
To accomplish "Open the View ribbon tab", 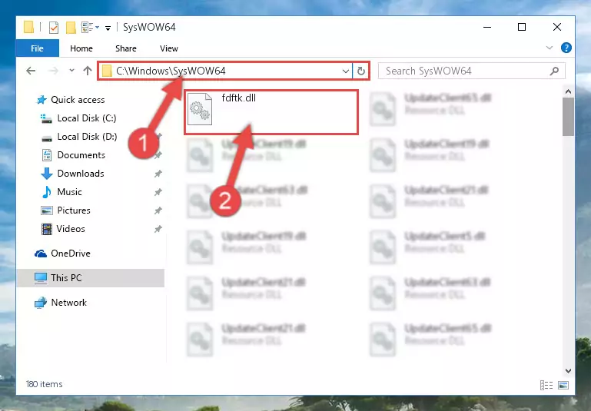I will click(x=168, y=48).
